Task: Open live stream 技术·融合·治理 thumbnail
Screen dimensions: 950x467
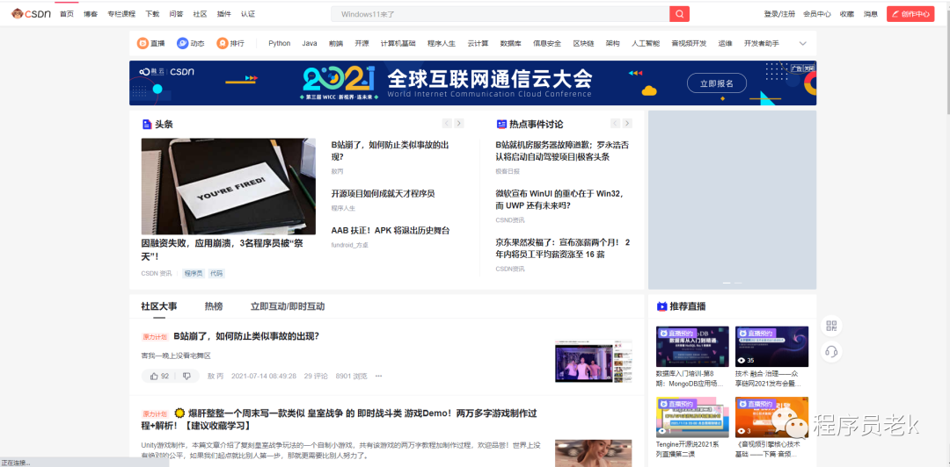Action: tap(772, 347)
